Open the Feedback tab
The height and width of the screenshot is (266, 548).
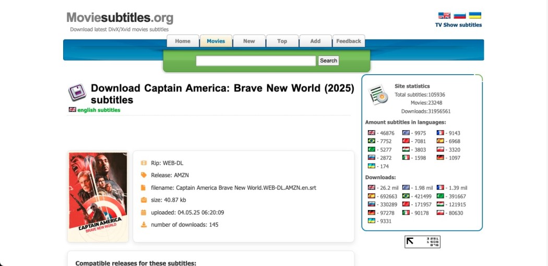[349, 41]
